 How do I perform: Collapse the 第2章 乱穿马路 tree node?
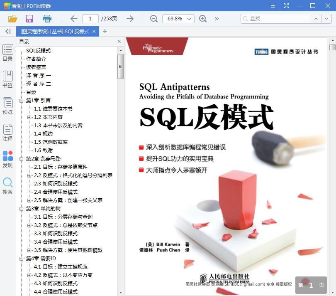tap(21, 159)
